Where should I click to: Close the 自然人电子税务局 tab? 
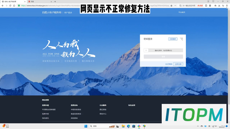click(25, 1)
